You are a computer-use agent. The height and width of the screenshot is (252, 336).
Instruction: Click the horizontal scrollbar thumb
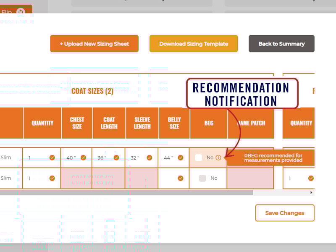pyautogui.click(x=126, y=192)
